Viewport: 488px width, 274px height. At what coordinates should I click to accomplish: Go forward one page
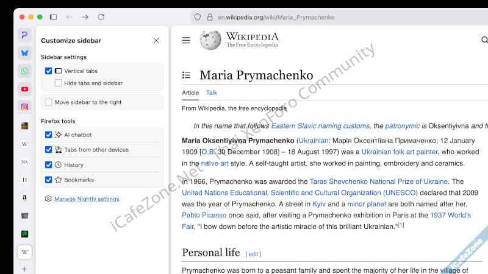pos(85,17)
